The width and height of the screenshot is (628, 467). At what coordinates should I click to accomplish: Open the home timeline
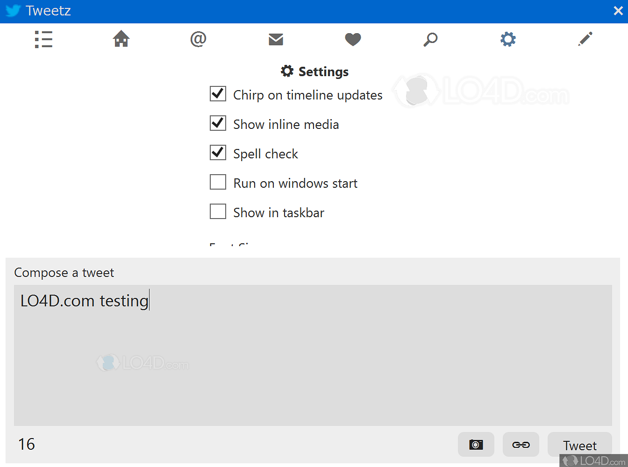click(121, 39)
